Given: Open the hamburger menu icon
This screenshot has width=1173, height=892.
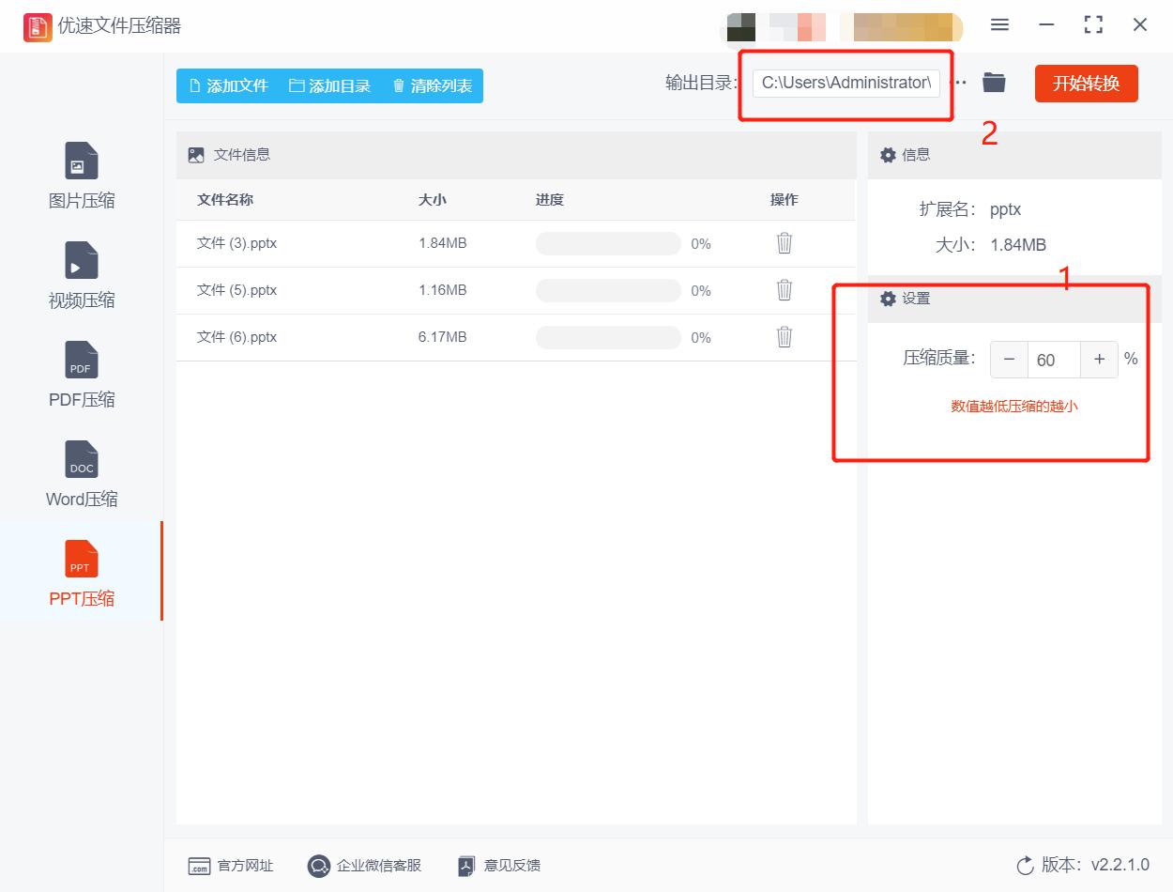Looking at the screenshot, I should (999, 25).
